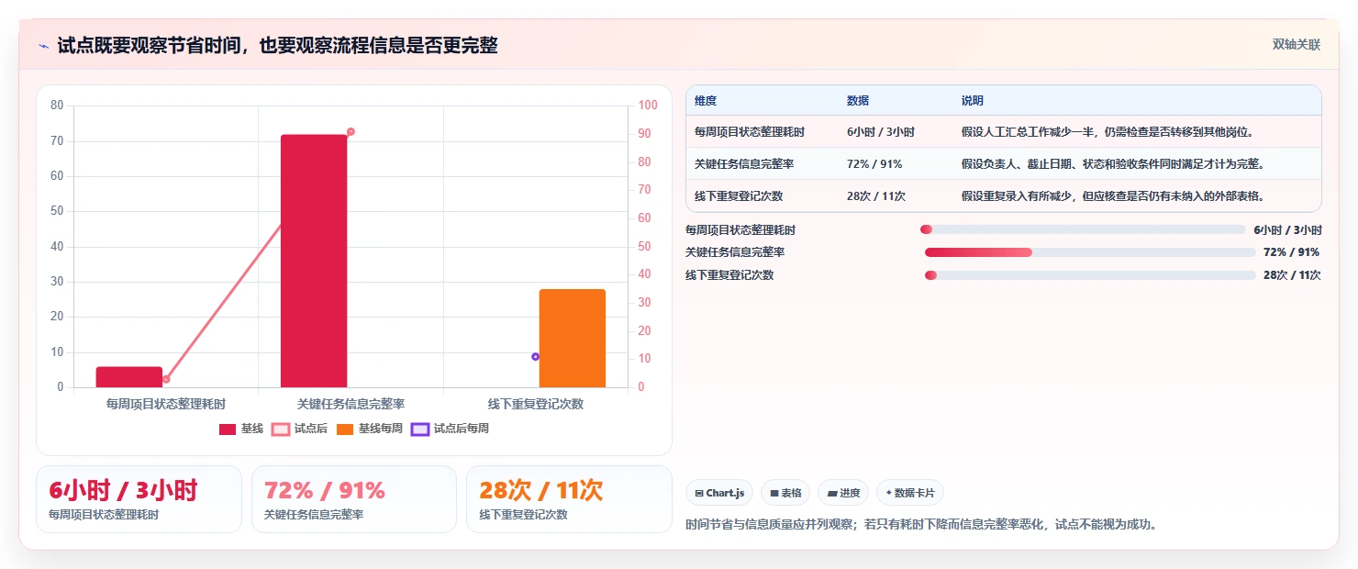1358x569 pixels.
Task: Select the 数据卡片 chip
Action: pos(909,493)
